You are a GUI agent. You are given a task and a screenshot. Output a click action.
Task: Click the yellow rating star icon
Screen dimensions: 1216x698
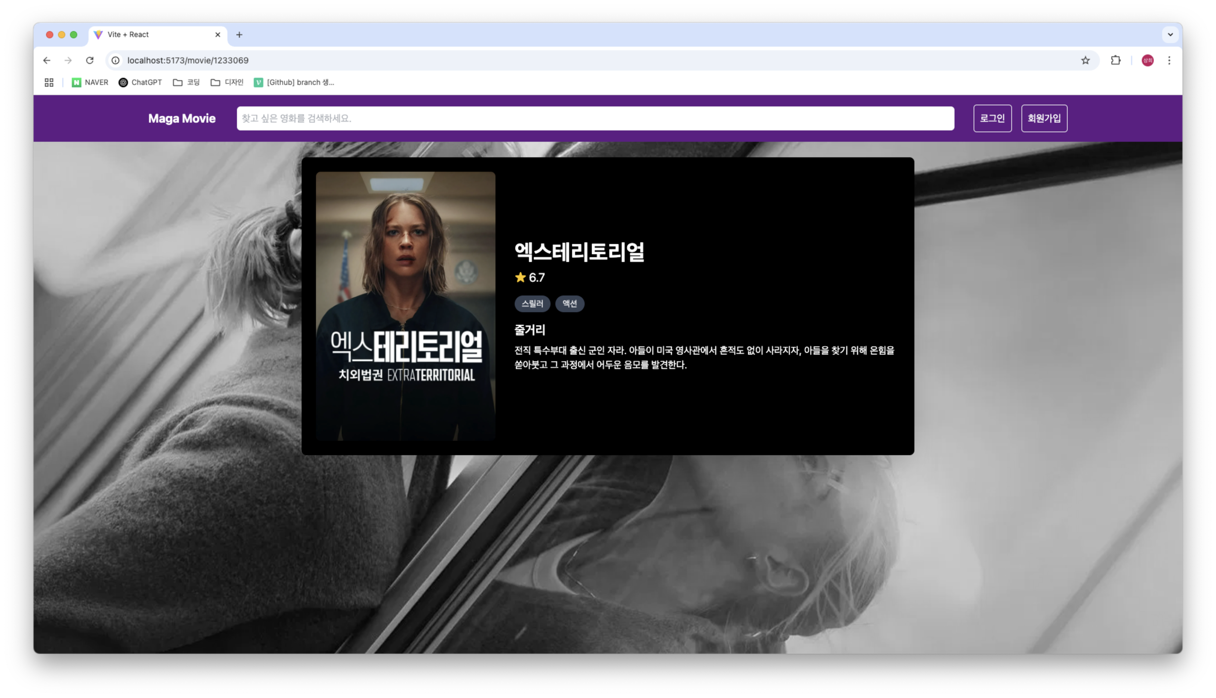[x=520, y=277]
